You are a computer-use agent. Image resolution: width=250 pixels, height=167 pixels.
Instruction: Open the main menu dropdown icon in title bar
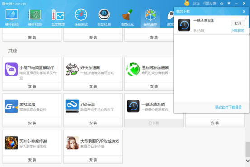(x=229, y=3)
